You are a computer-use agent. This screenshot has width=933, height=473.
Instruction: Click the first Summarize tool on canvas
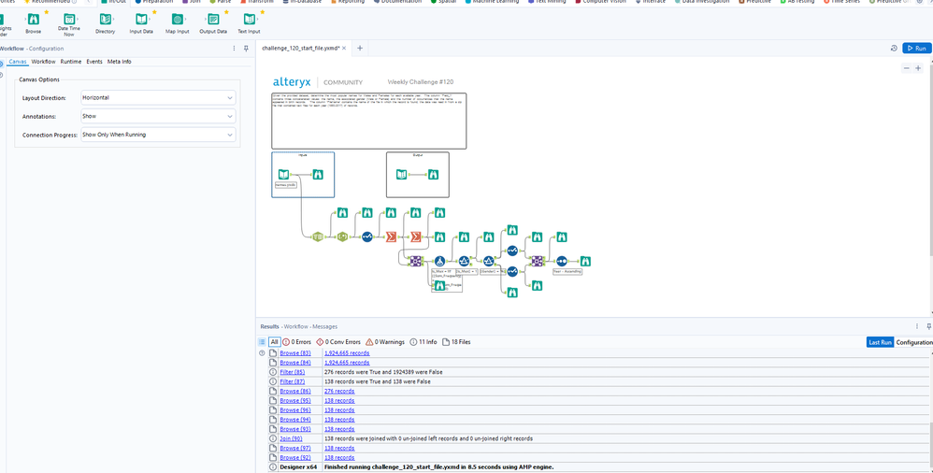(391, 236)
